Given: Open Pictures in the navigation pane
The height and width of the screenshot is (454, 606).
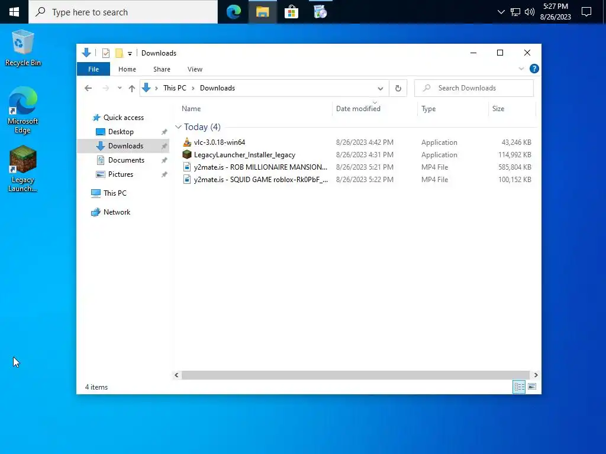Looking at the screenshot, I should pyautogui.click(x=120, y=174).
